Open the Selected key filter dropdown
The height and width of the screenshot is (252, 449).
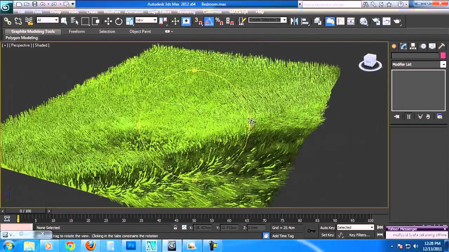tap(355, 227)
